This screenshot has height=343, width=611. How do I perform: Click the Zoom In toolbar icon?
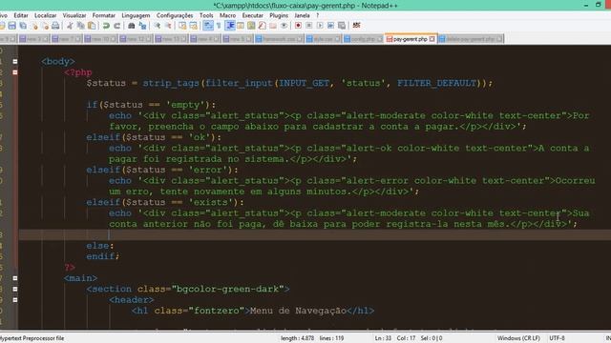[x=157, y=26]
